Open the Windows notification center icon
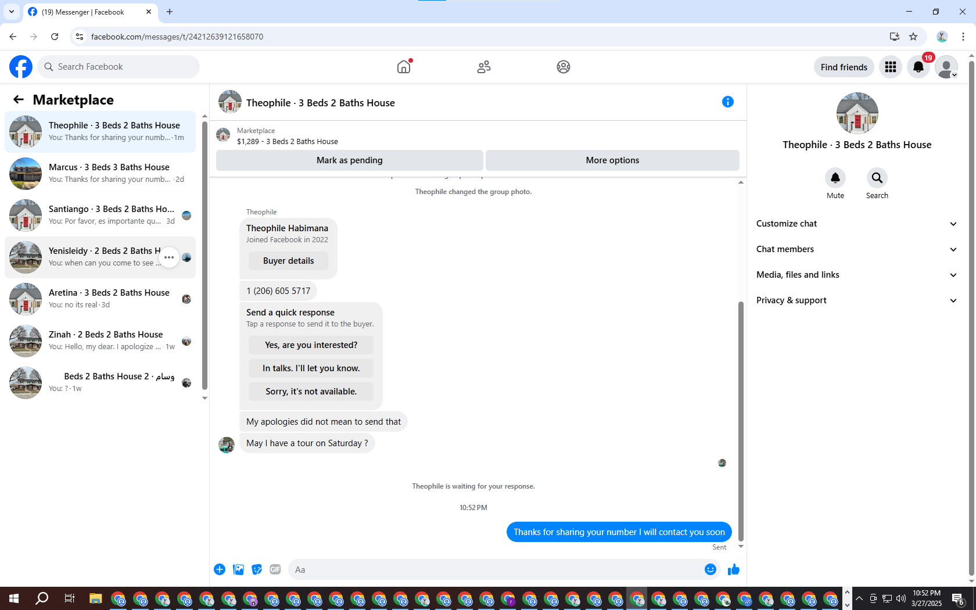976x610 pixels. coord(959,598)
